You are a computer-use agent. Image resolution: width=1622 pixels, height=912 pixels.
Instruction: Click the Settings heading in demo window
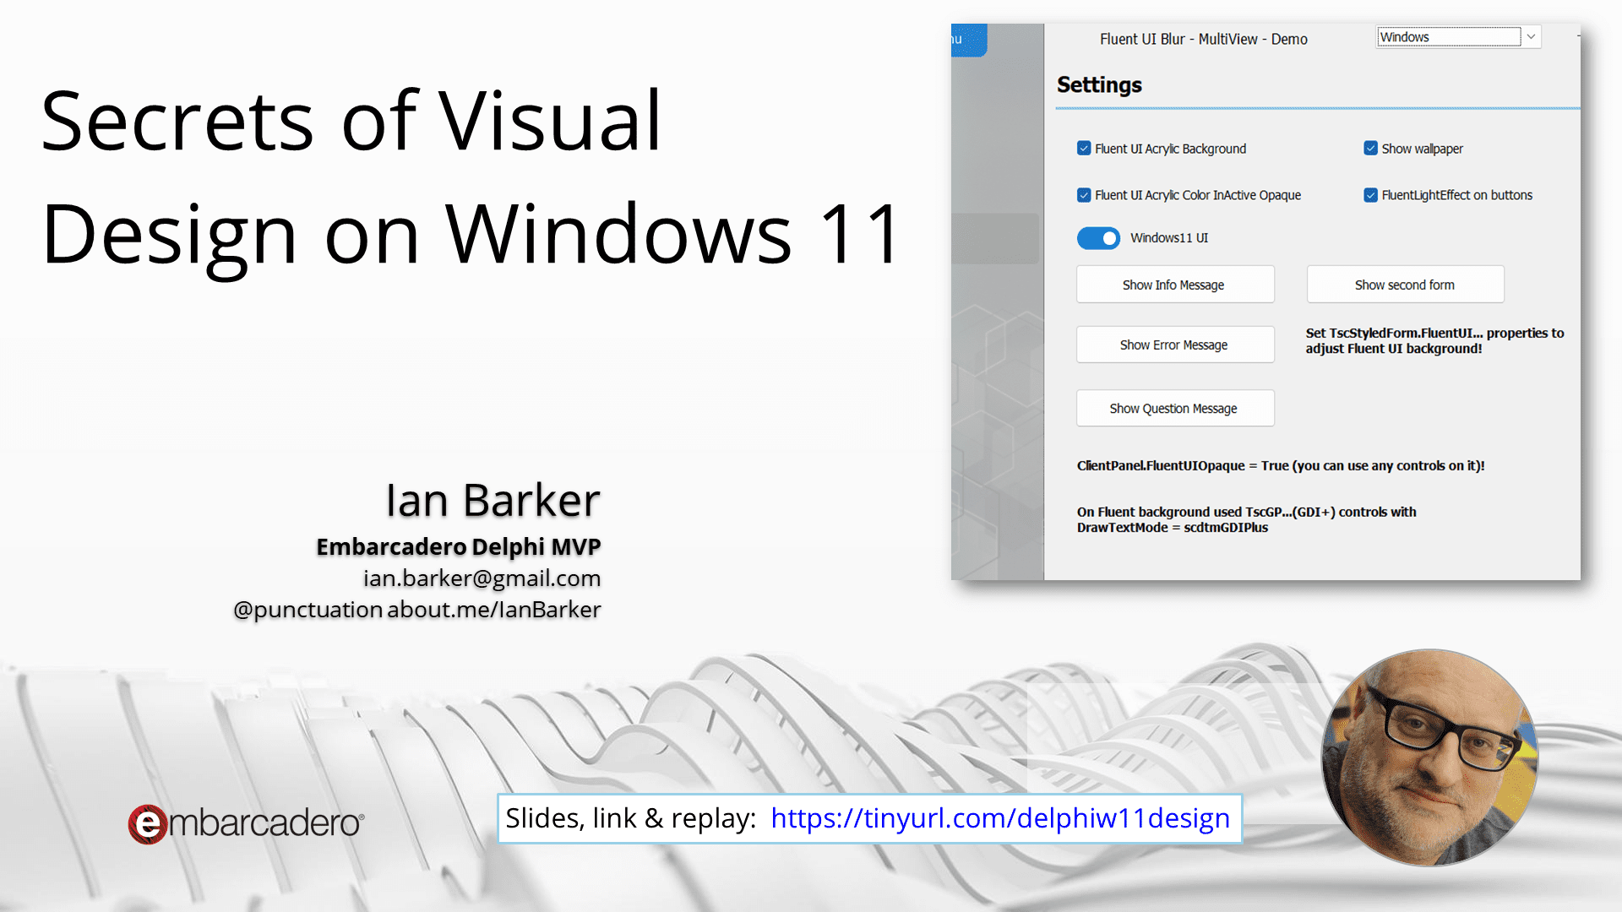point(1099,85)
